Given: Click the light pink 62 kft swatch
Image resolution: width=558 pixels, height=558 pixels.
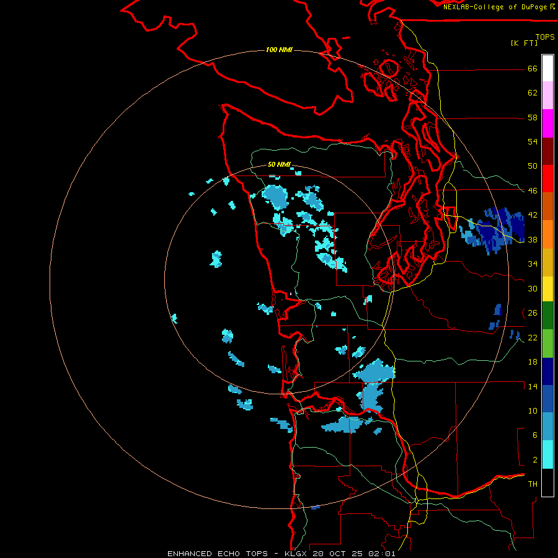Looking at the screenshot, I should 547,95.
